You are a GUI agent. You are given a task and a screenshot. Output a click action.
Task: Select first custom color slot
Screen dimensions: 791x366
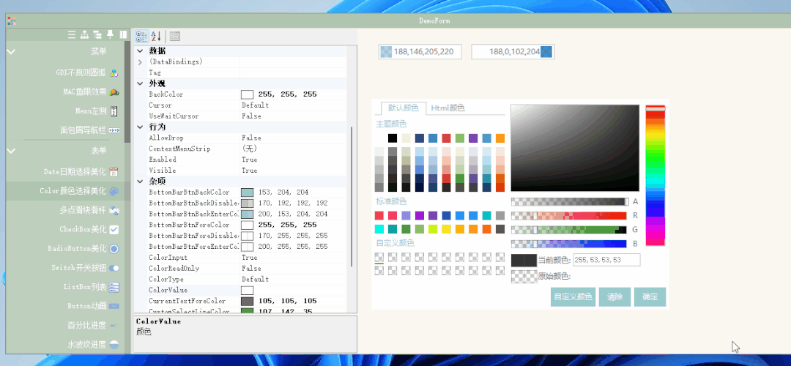(379, 257)
